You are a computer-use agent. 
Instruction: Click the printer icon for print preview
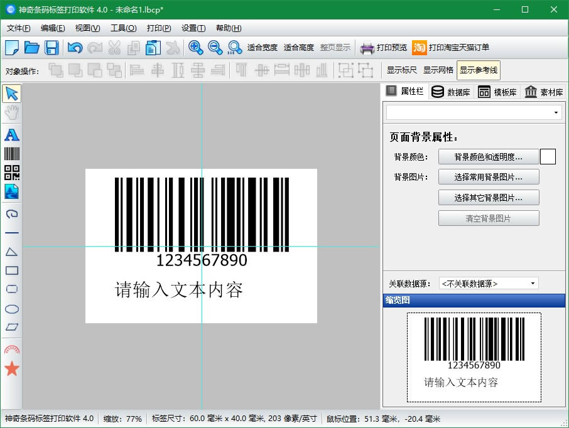[x=367, y=48]
